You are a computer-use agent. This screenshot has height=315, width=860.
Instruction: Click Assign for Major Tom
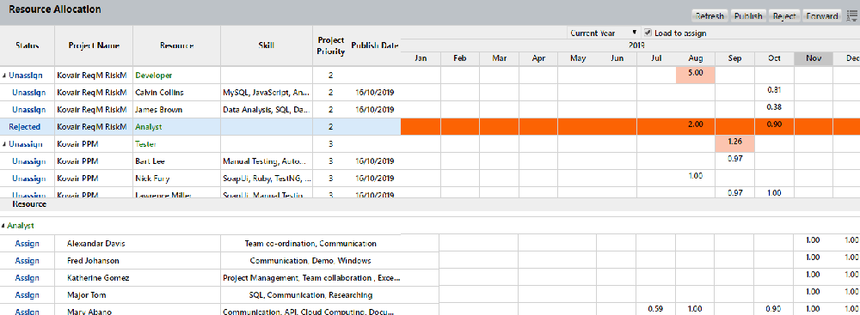(x=28, y=294)
